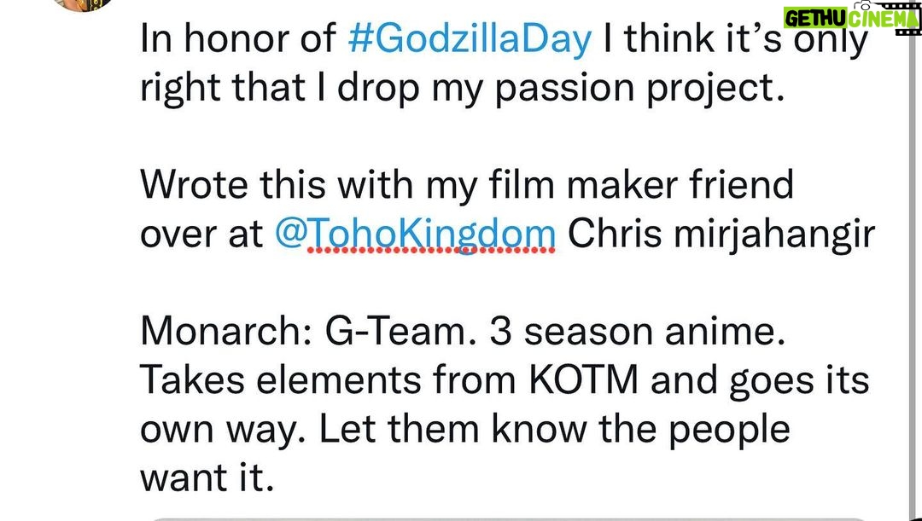Image resolution: width=922 pixels, height=521 pixels.
Task: Click the words 'passion project'
Action: [x=639, y=89]
